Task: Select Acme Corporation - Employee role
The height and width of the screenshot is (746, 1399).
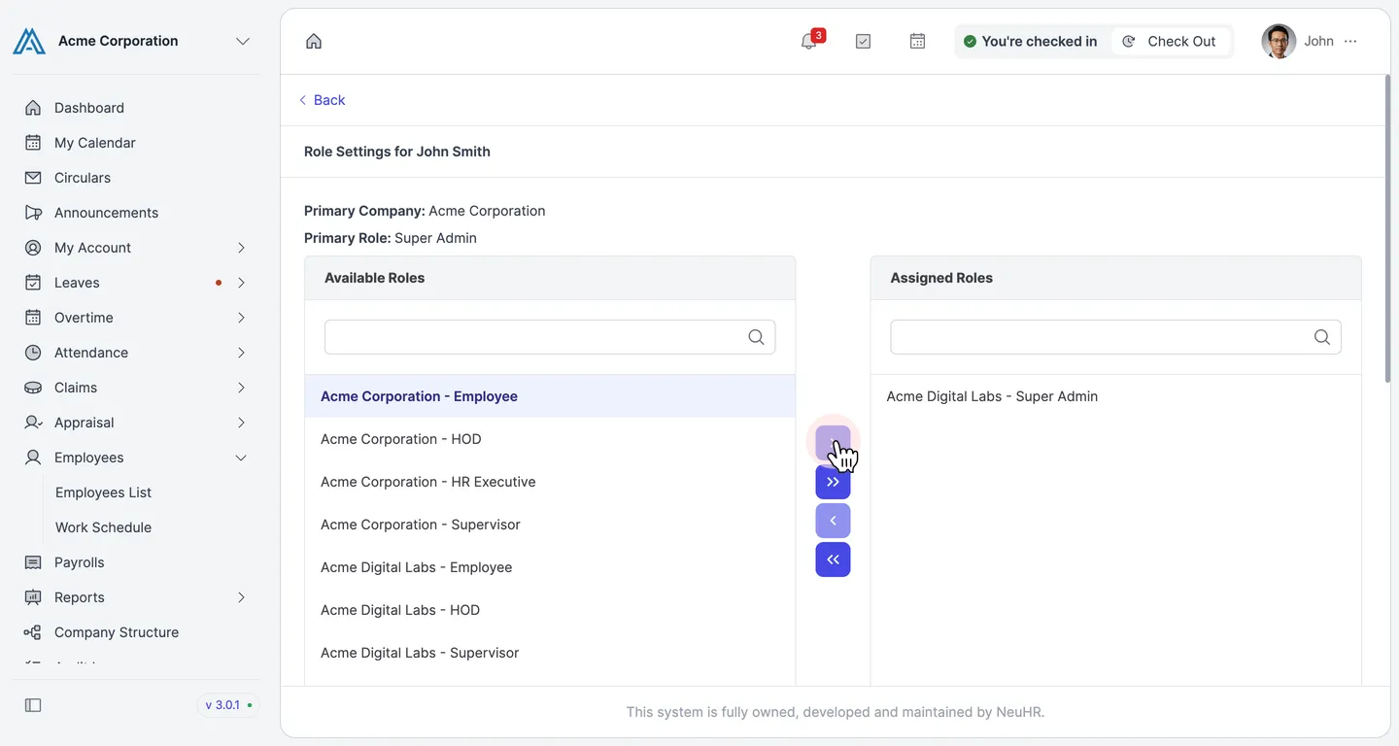Action: [x=550, y=396]
